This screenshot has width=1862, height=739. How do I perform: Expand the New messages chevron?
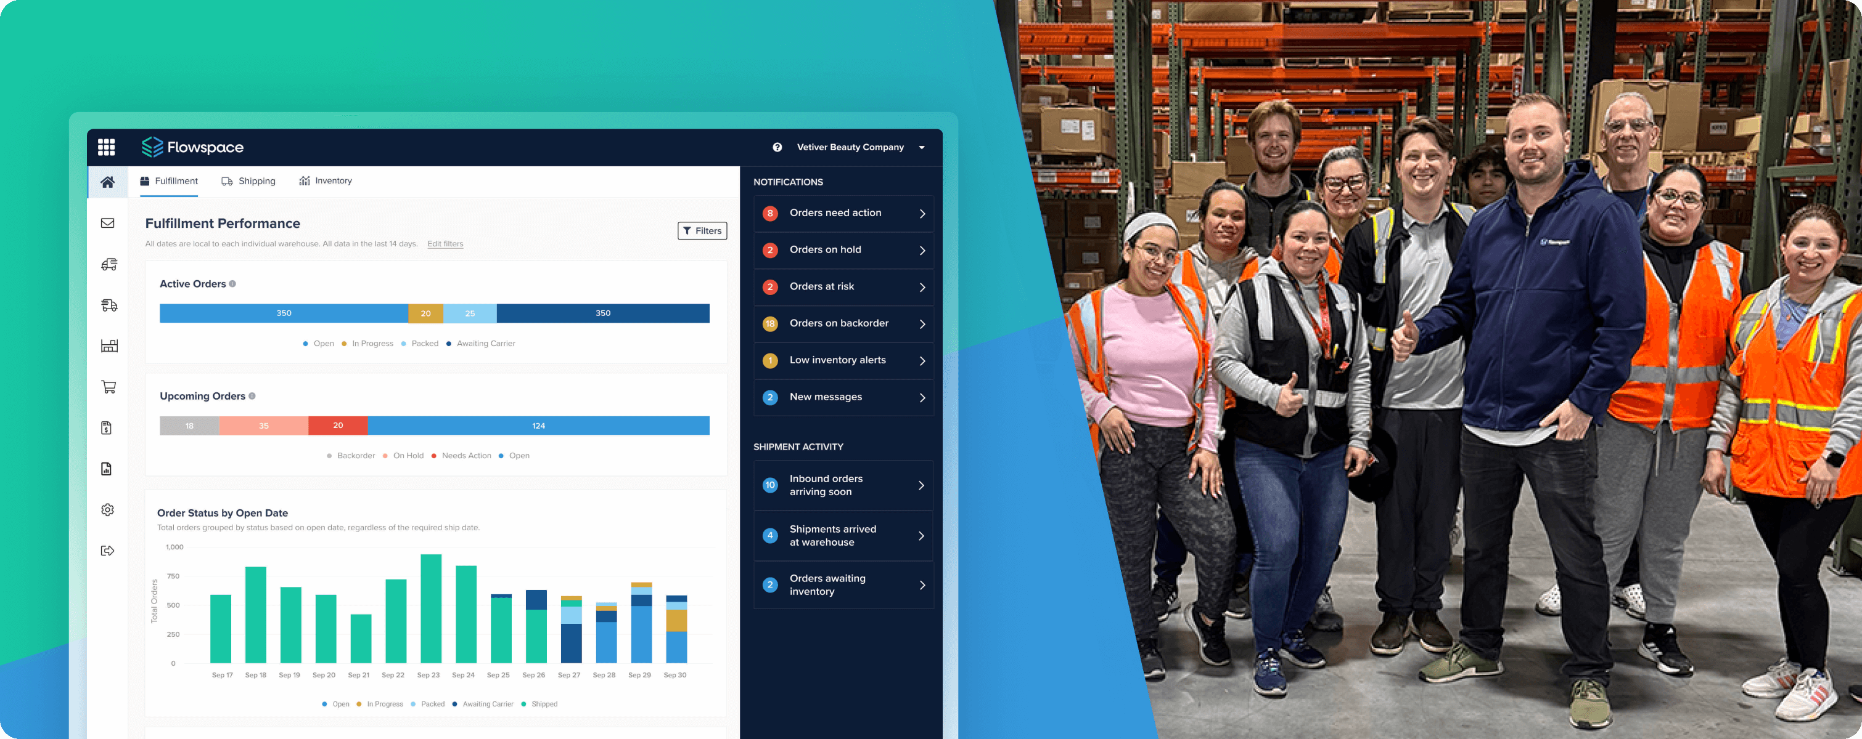[922, 398]
